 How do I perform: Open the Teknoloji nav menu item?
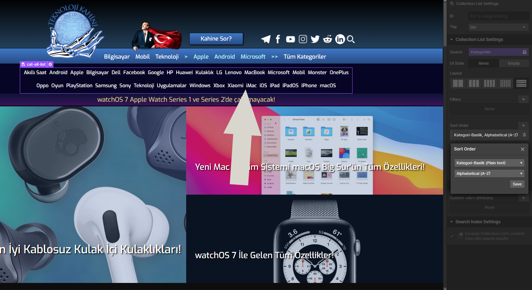point(167,57)
